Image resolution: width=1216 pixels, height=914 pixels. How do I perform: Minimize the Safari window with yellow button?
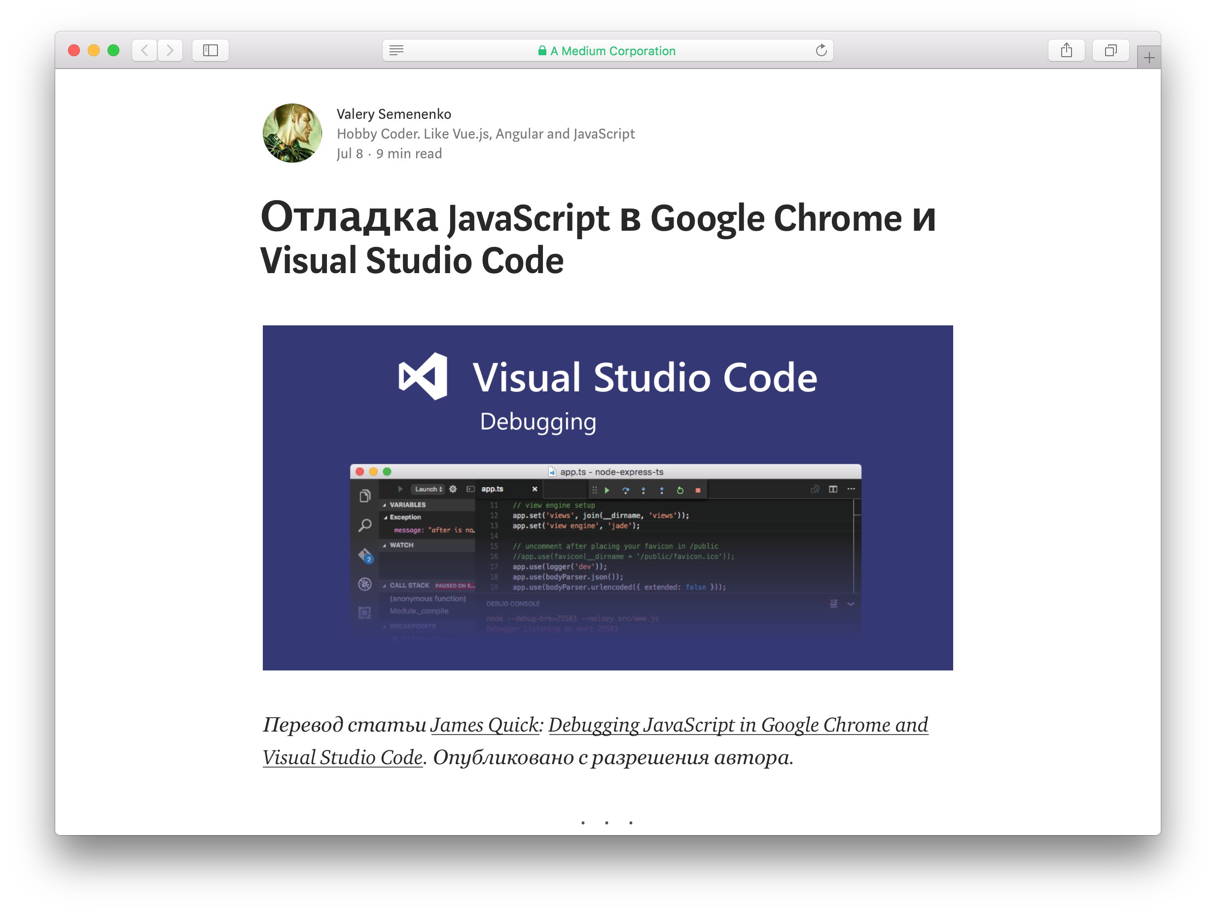tap(94, 51)
